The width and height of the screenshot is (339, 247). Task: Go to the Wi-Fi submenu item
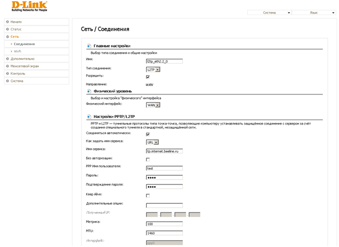tap(37, 51)
